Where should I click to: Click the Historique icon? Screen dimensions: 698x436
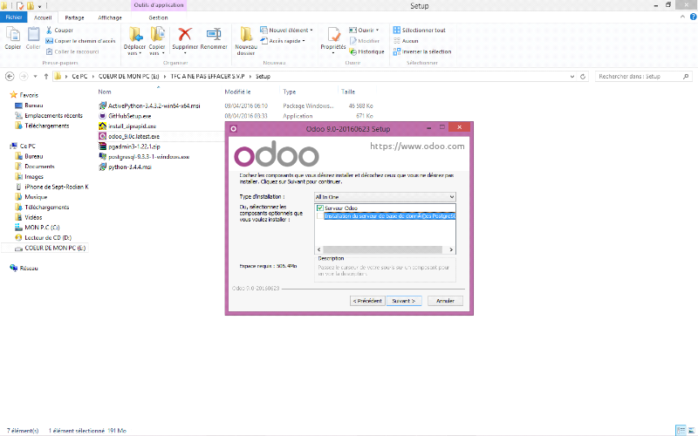coord(352,51)
